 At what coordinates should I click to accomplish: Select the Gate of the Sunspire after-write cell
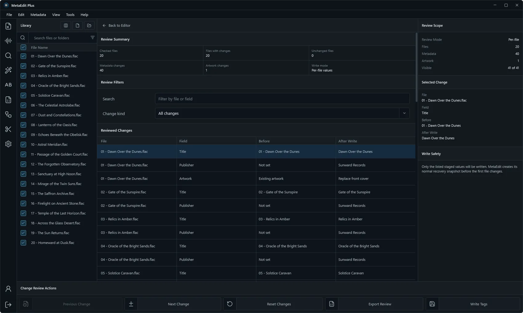375,192
